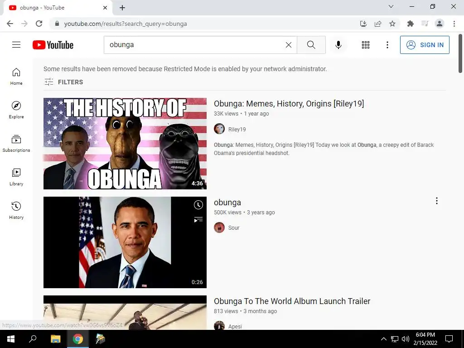
Task: Click the Sour channel avatar
Action: pos(219,227)
